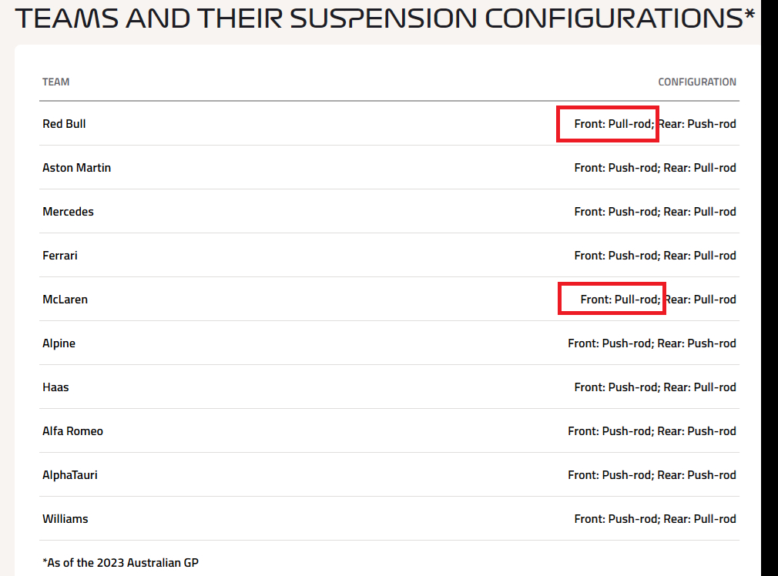The height and width of the screenshot is (576, 778).
Task: Select the McLaren team name
Action: [x=65, y=299]
